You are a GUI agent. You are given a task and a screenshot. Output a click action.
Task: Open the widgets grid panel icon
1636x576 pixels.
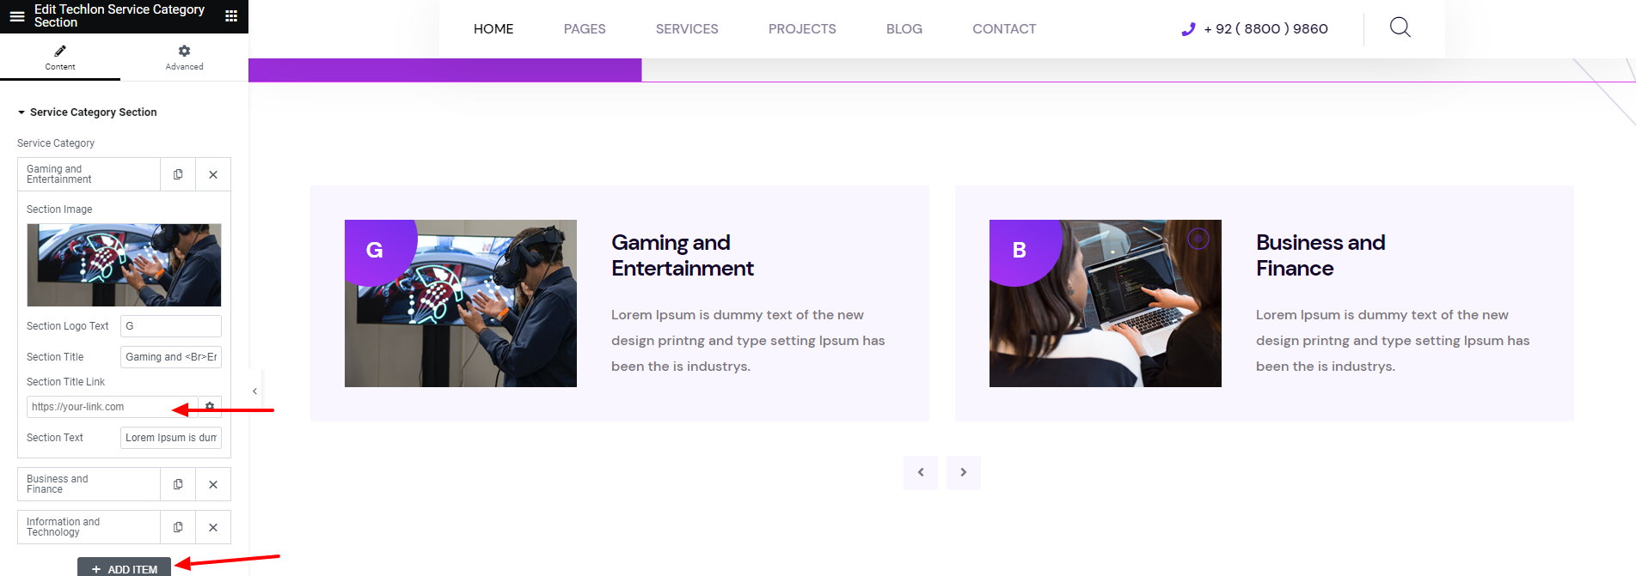point(230,16)
